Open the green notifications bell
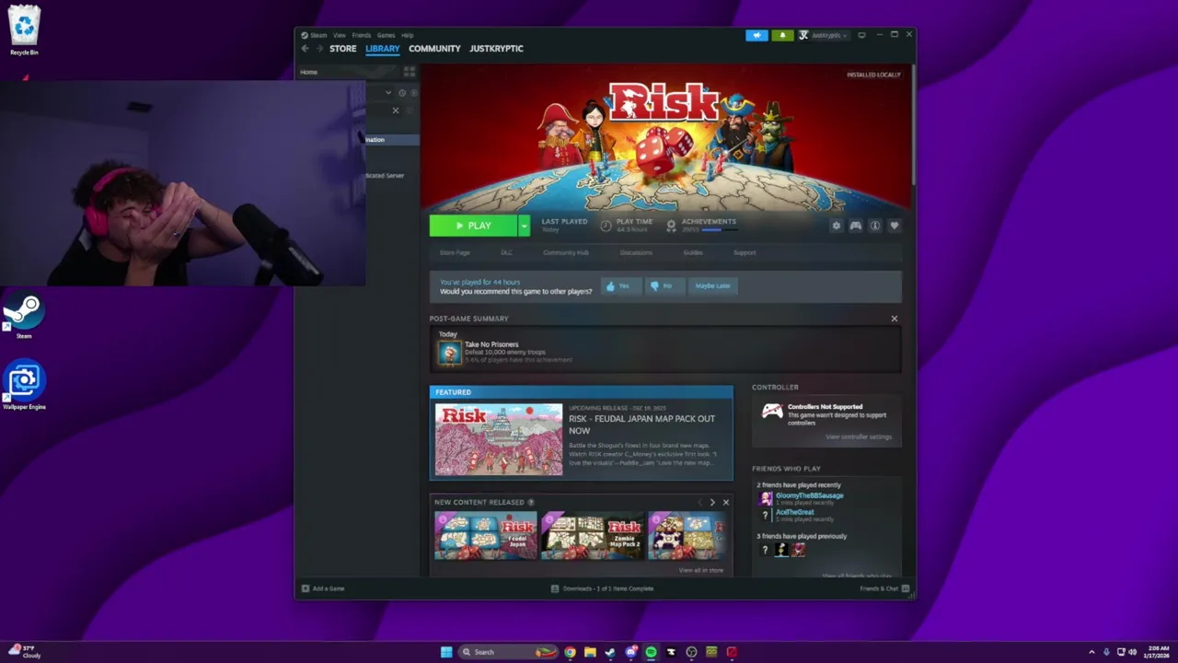Image resolution: width=1178 pixels, height=663 pixels. 782,35
